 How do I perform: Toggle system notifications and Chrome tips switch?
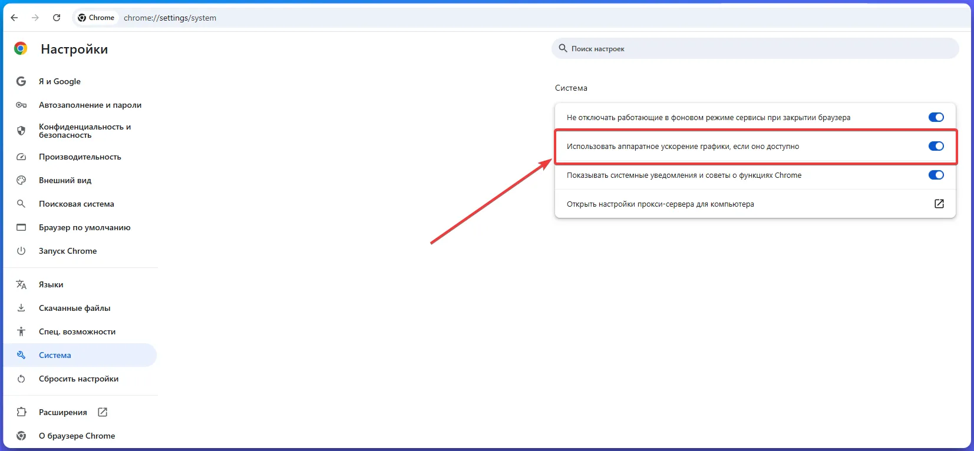[936, 175]
